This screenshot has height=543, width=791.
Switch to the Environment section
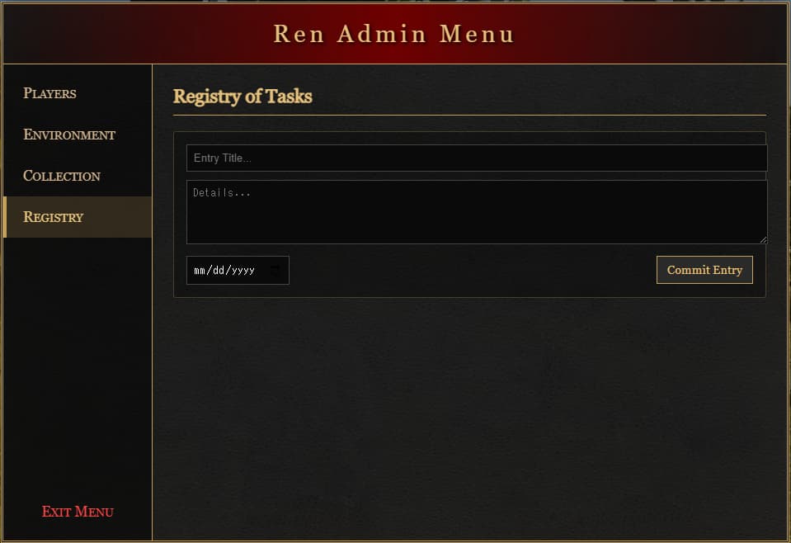(x=69, y=135)
